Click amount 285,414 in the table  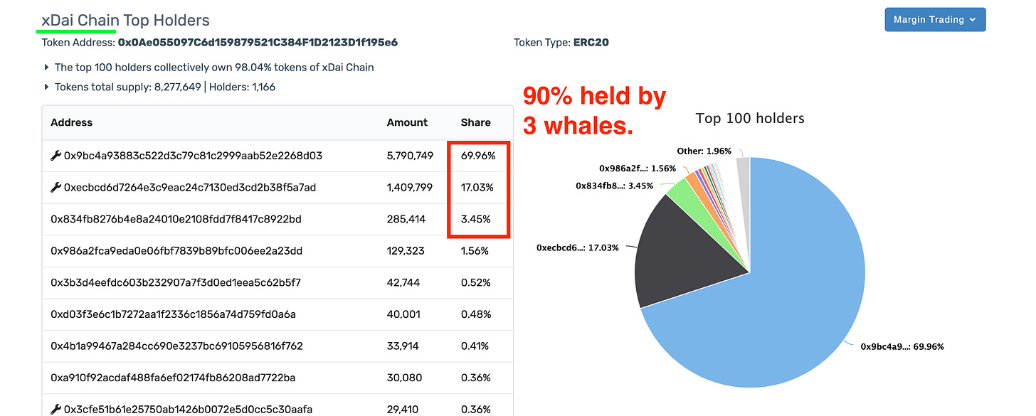pos(406,219)
